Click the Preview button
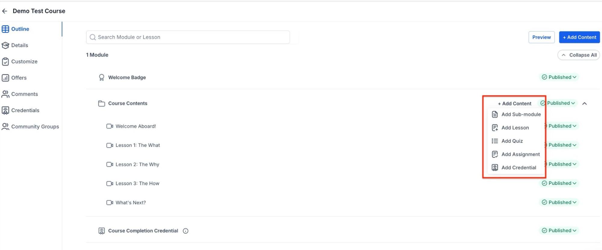 pyautogui.click(x=541, y=37)
